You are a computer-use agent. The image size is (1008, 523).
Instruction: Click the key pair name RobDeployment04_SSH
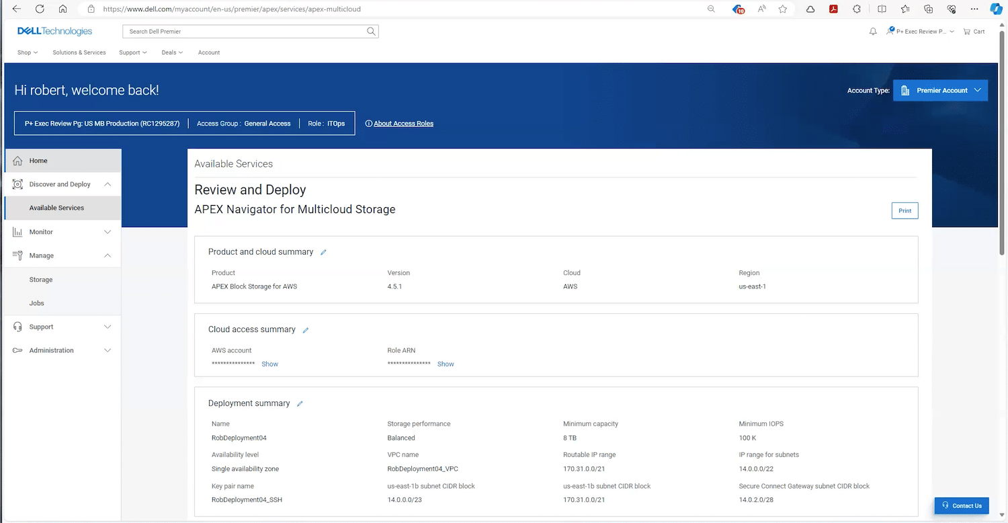247,500
